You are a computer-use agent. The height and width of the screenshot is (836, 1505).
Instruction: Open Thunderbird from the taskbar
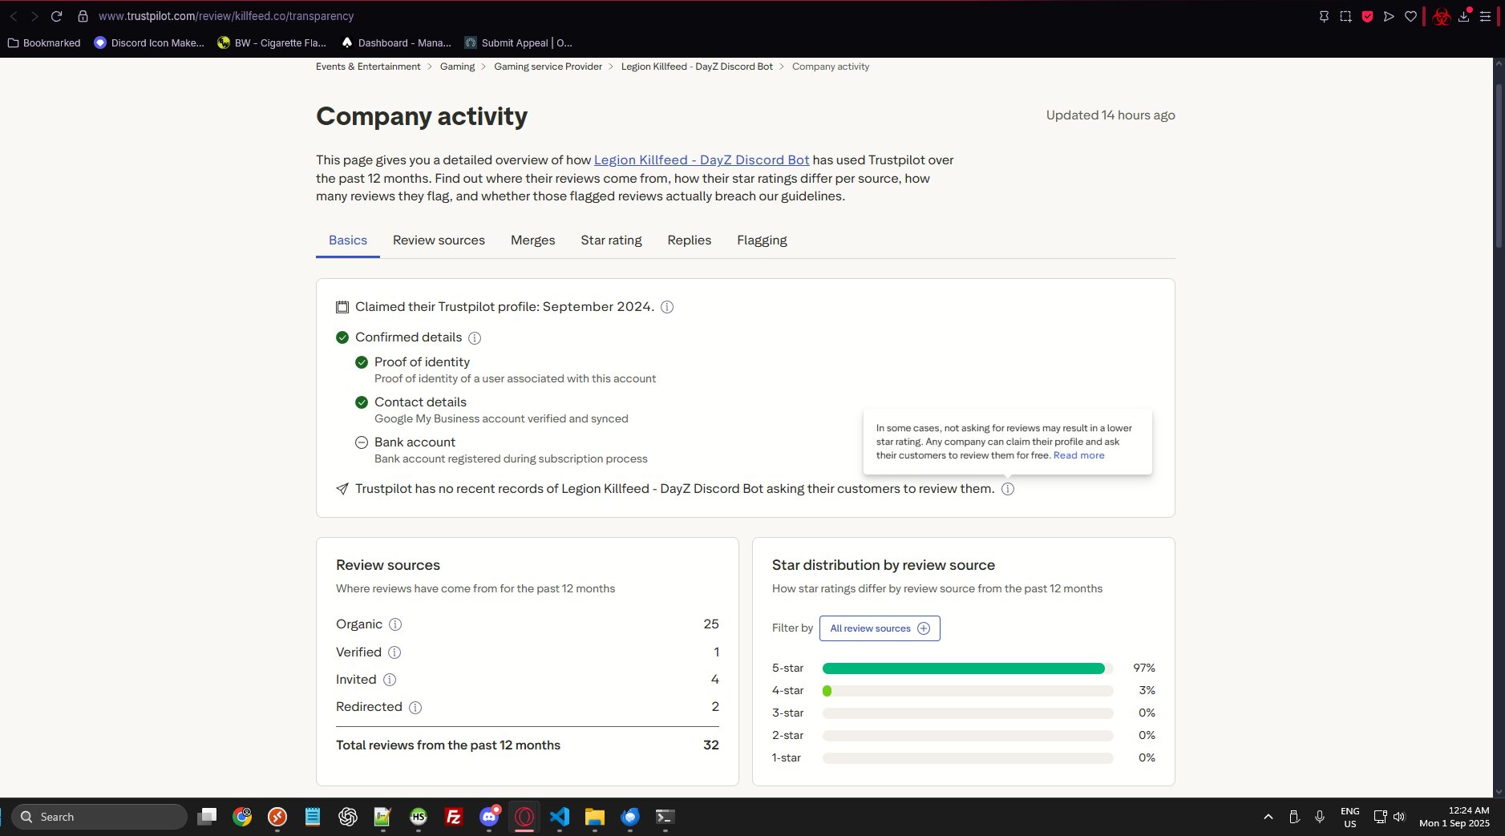(630, 817)
